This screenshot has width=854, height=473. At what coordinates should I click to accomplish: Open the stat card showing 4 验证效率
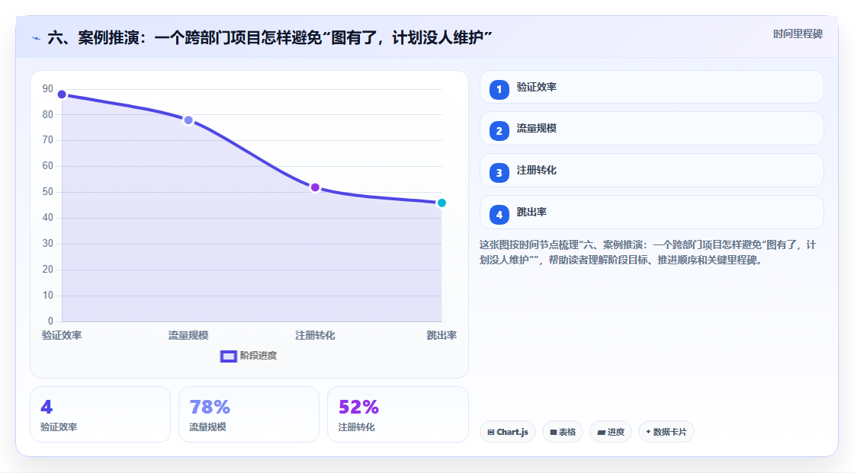[x=100, y=414]
